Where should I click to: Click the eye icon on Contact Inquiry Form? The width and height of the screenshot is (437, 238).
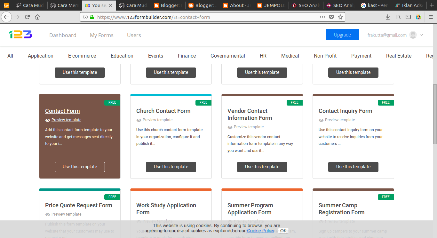(321, 120)
